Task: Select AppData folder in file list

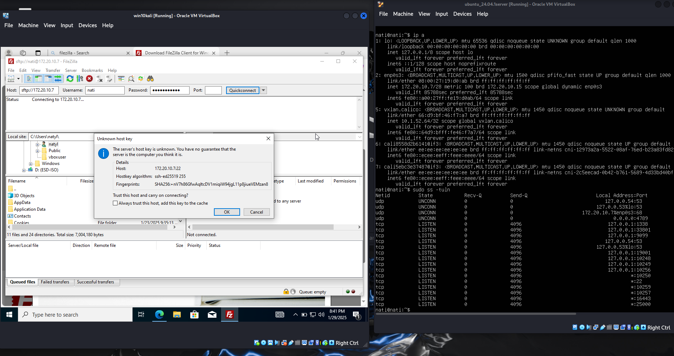Action: [22, 203]
